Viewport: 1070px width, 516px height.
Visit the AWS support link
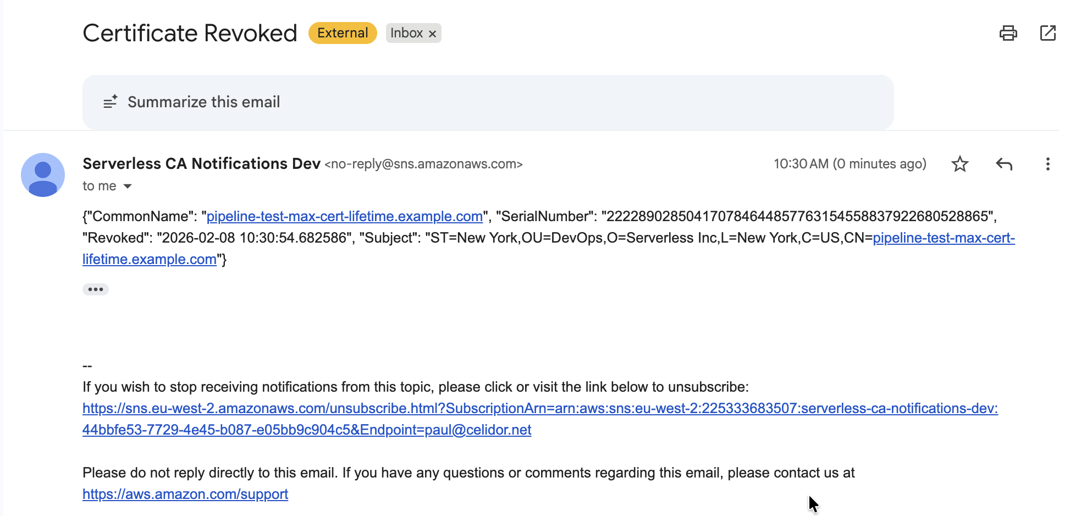click(185, 494)
